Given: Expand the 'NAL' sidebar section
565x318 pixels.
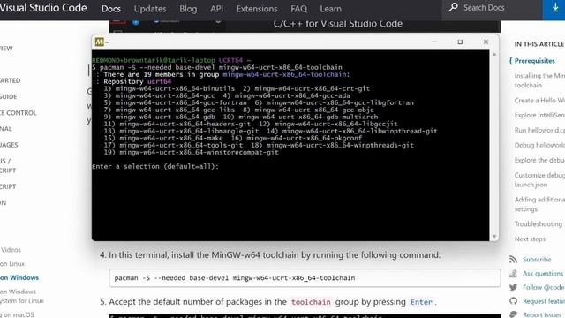Looking at the screenshot, I should (6, 129).
